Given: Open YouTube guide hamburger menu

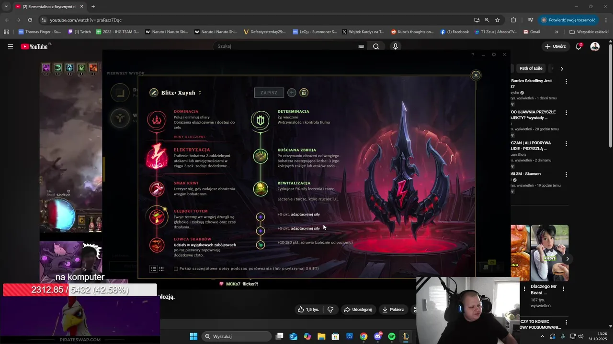Looking at the screenshot, I should click(10, 46).
